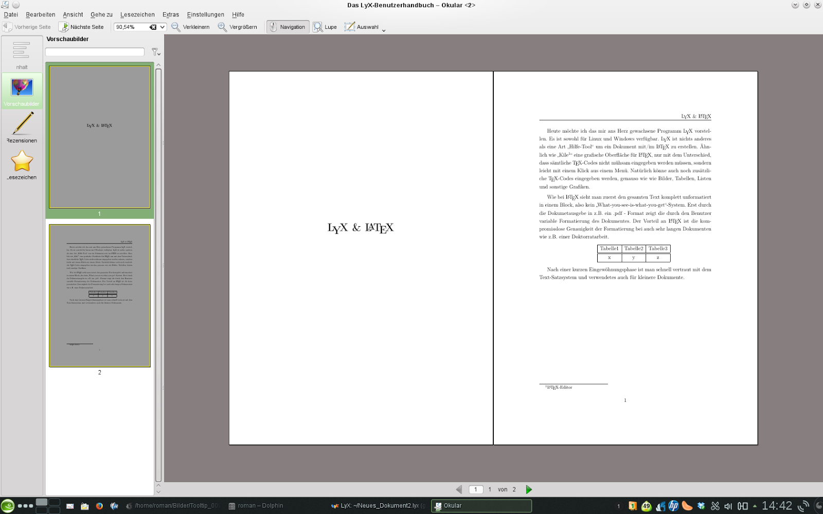
Task: Click the orange crescent tray icon
Action: tap(687, 506)
